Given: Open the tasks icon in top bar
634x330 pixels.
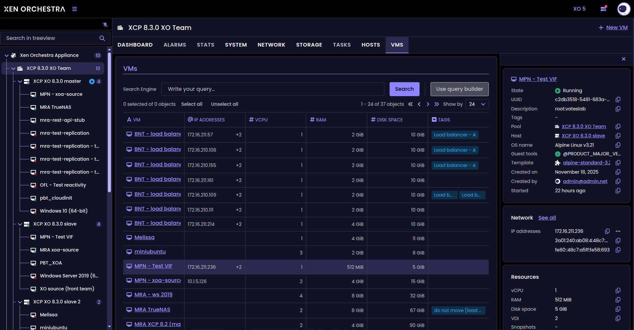Looking at the screenshot, I should point(603,9).
